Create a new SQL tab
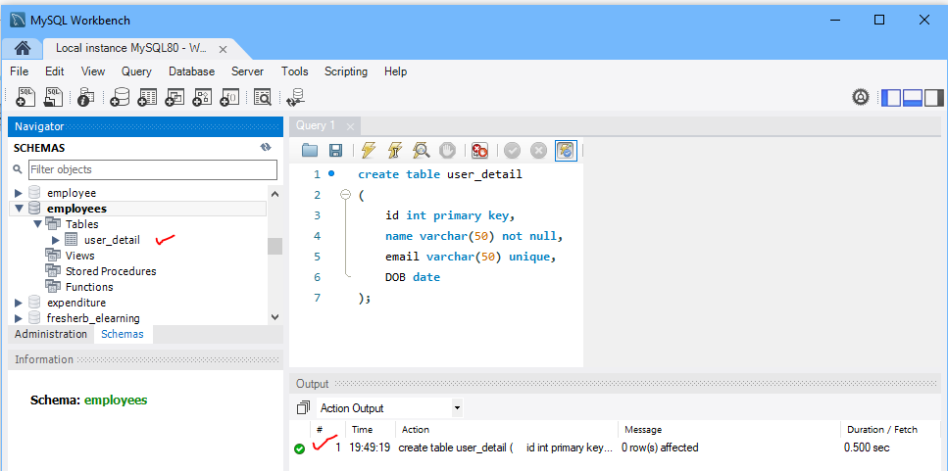The image size is (948, 471). pyautogui.click(x=26, y=97)
